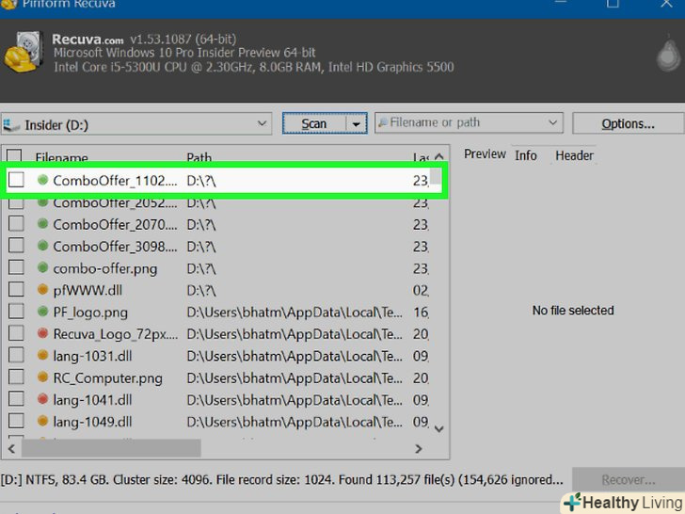Select the RC_Computer.png filename
Viewport: 685px width, 514px height.
click(107, 378)
